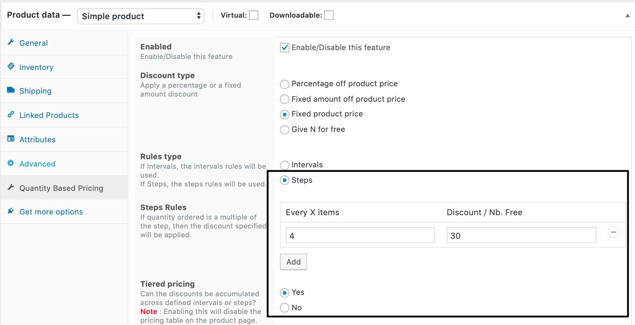Click the Advanced gear icon

[x=11, y=163]
